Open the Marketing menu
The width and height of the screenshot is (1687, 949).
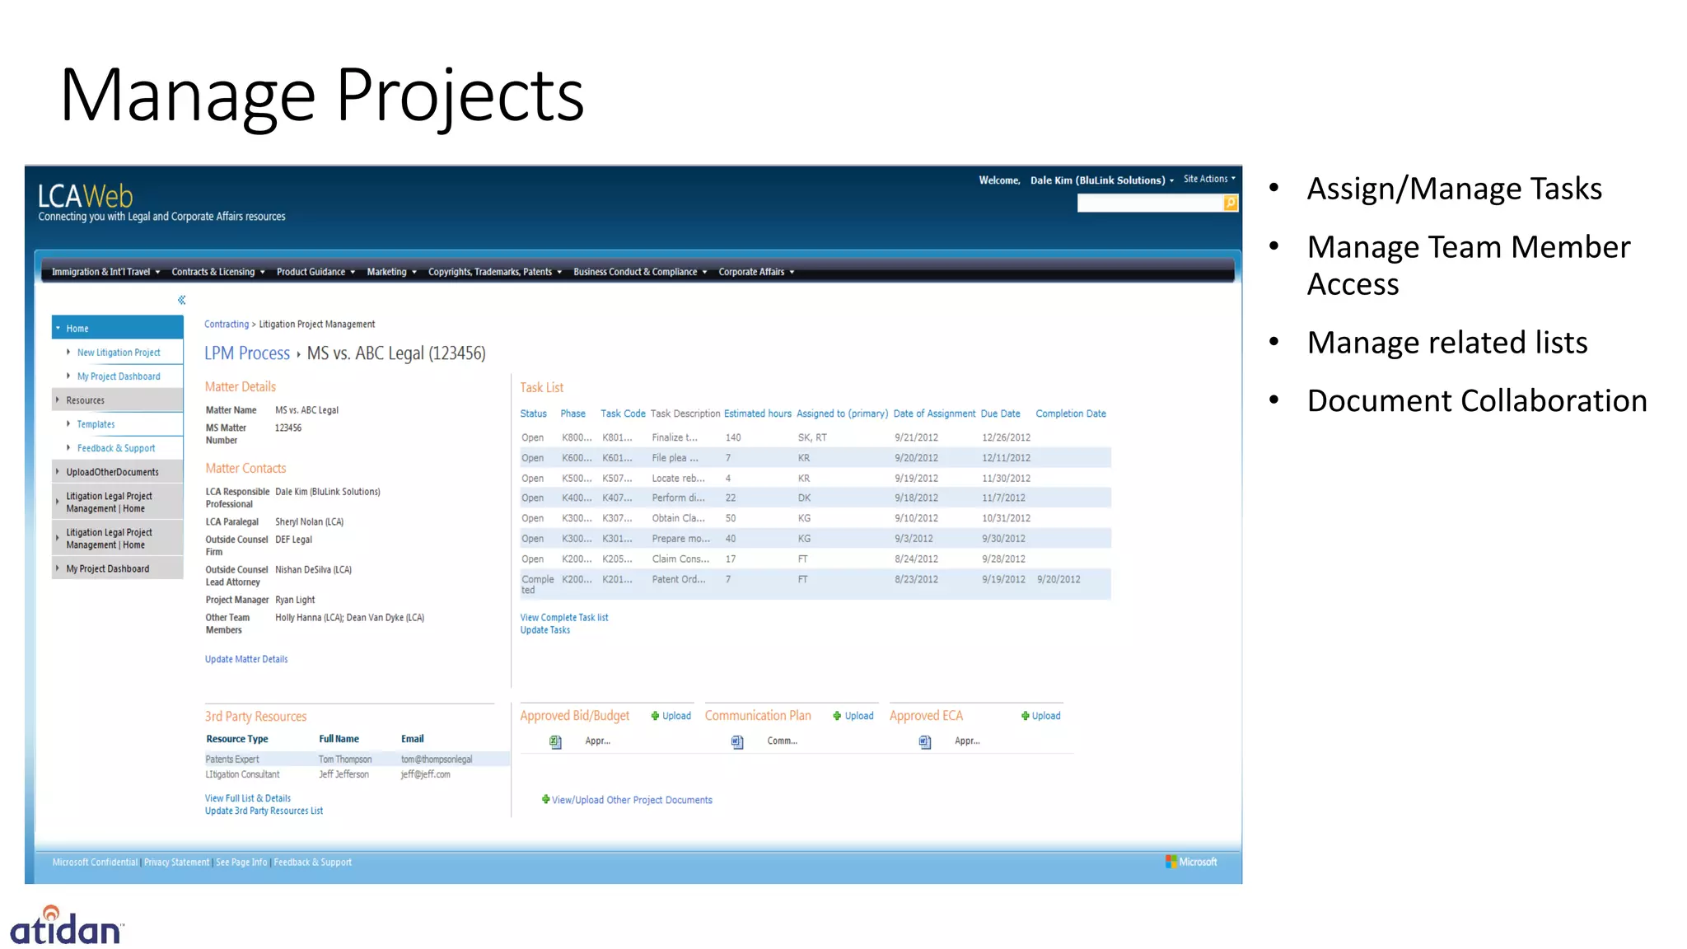[x=391, y=272]
